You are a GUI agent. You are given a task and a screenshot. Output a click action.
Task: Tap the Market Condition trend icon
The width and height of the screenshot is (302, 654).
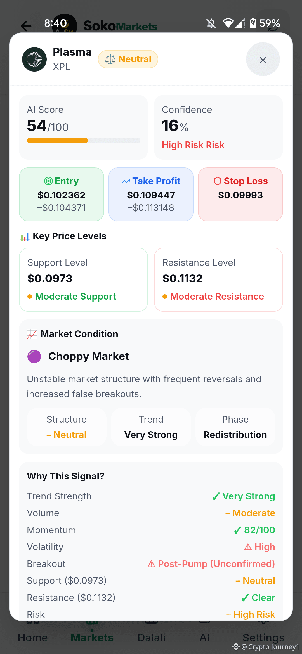point(32,334)
